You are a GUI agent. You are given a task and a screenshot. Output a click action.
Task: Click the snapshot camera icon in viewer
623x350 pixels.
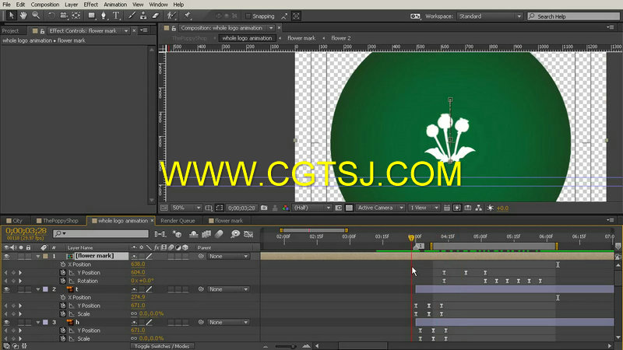point(264,208)
